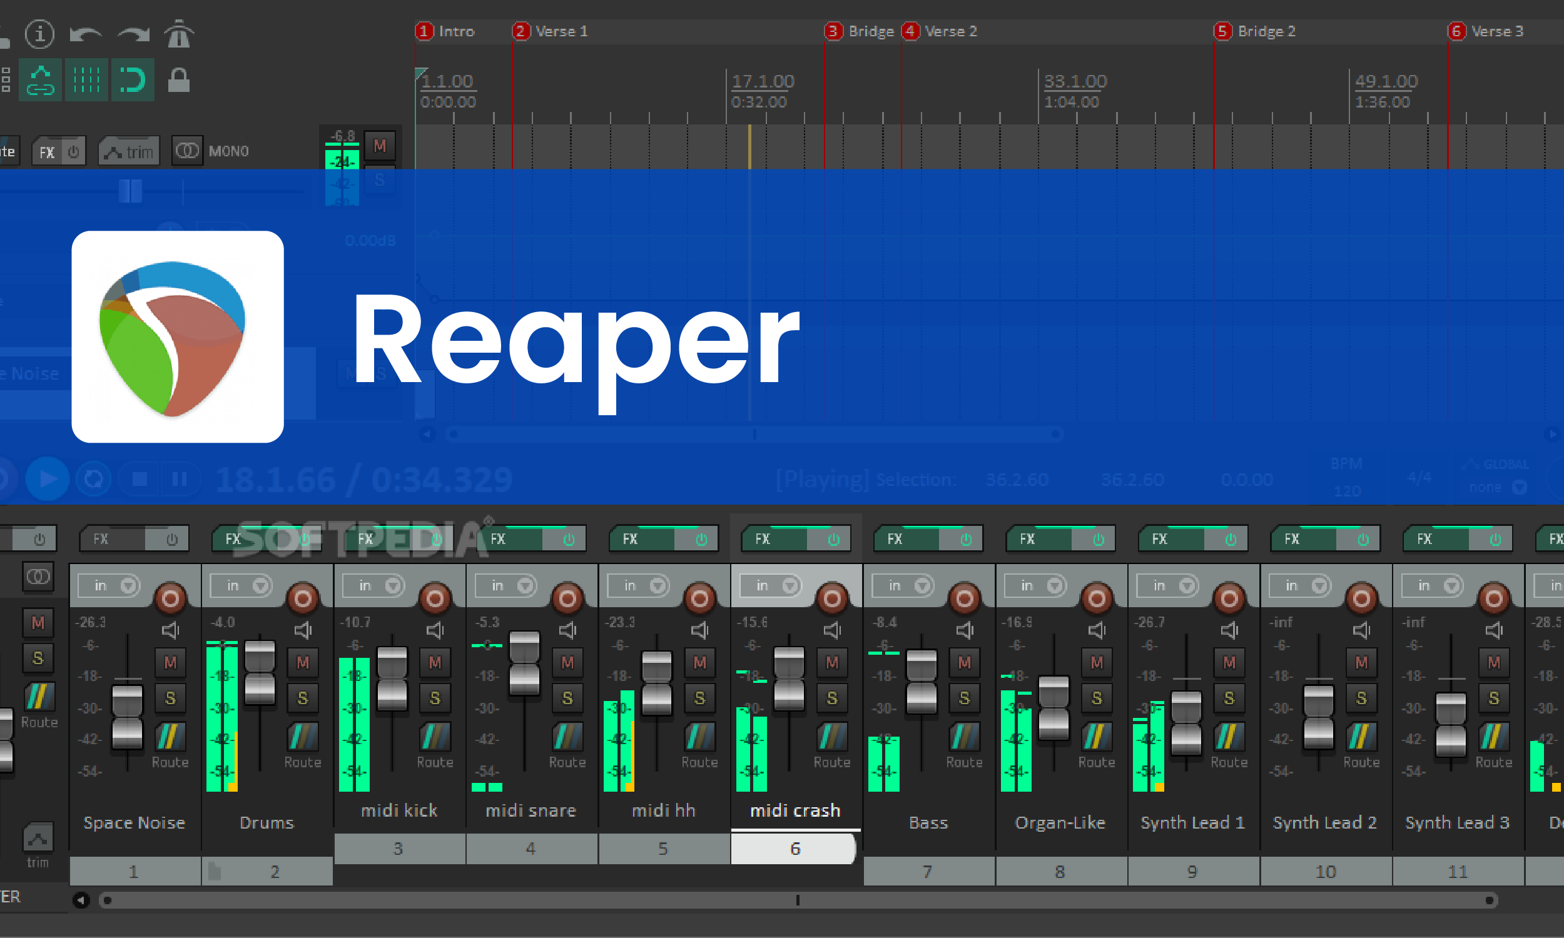
Task: Toggle the locking padlock icon
Action: coord(179,80)
